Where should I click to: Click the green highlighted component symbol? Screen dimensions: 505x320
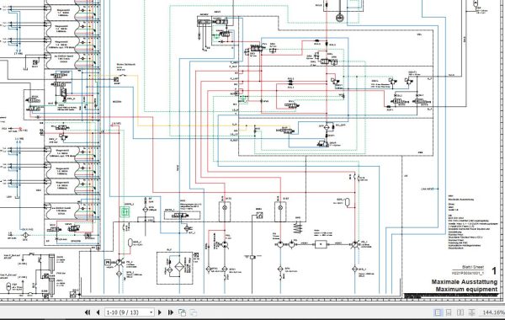pos(125,211)
